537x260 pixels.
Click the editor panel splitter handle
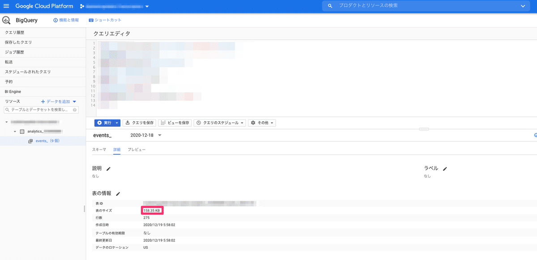pos(424,129)
